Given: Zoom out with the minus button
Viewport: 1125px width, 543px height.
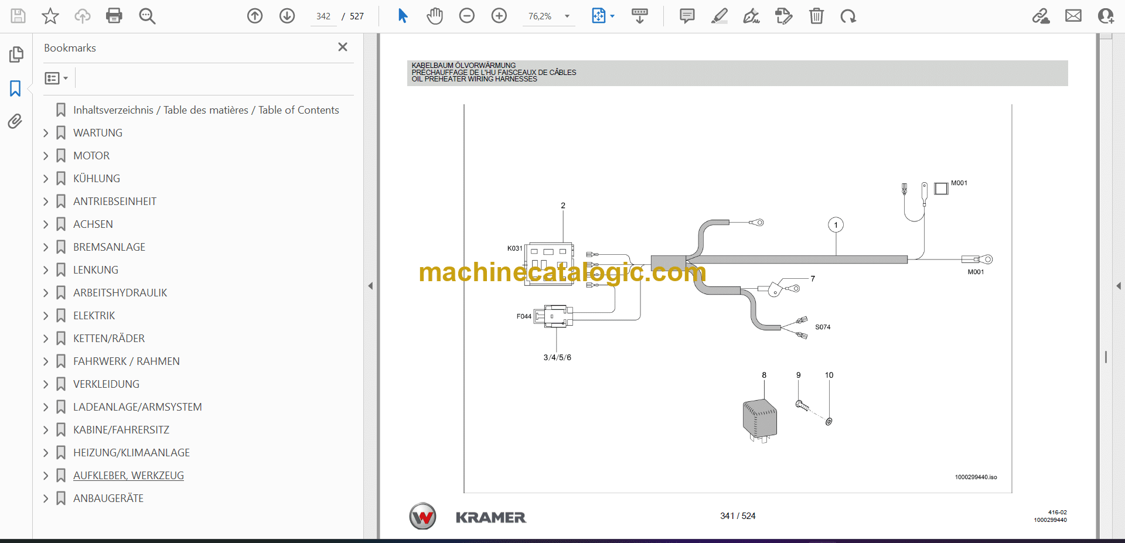Looking at the screenshot, I should (x=467, y=16).
